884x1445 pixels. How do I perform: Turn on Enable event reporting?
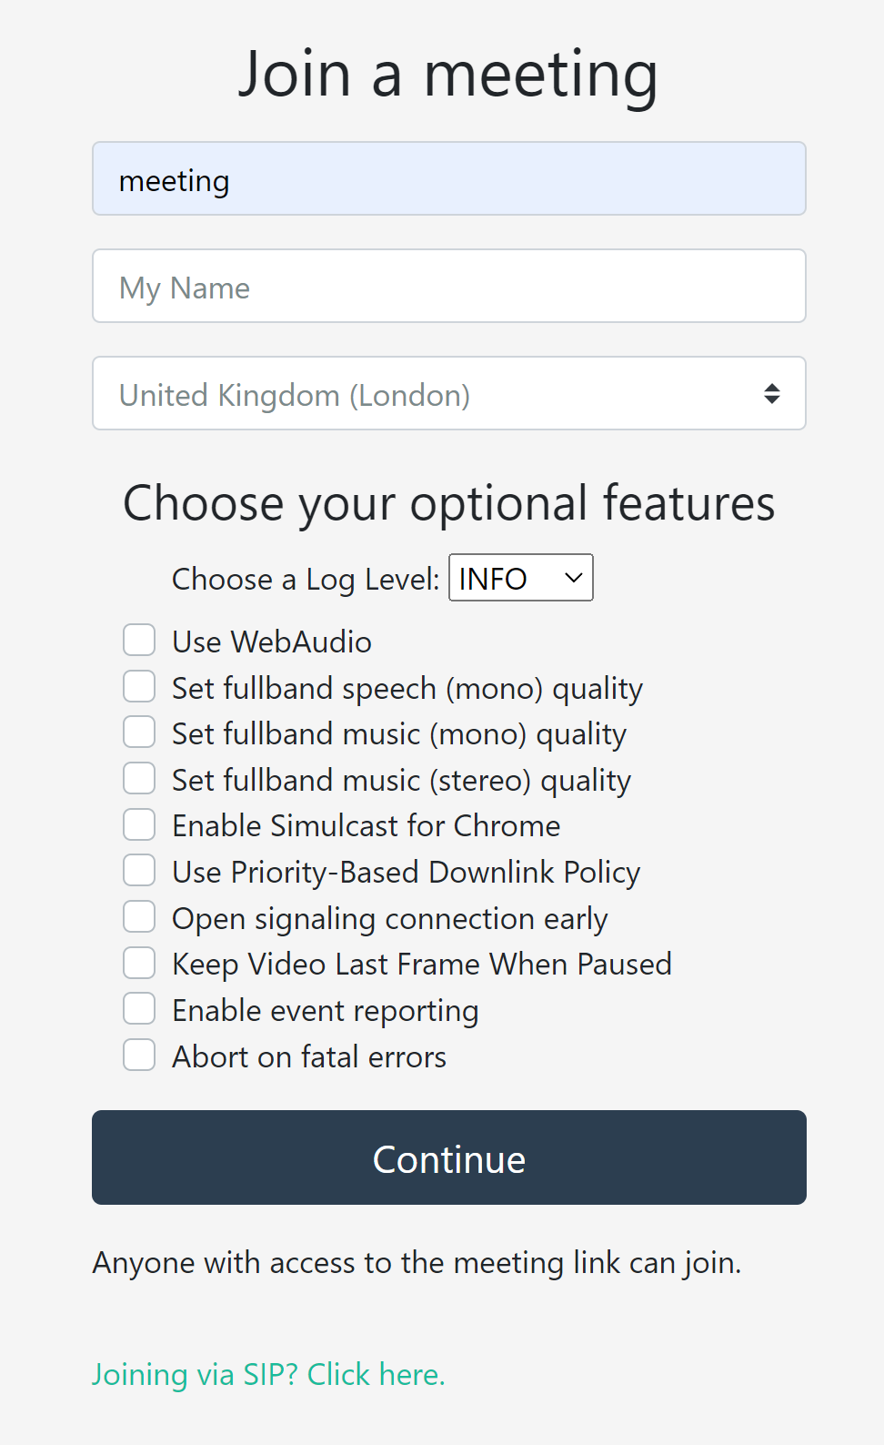138,1008
